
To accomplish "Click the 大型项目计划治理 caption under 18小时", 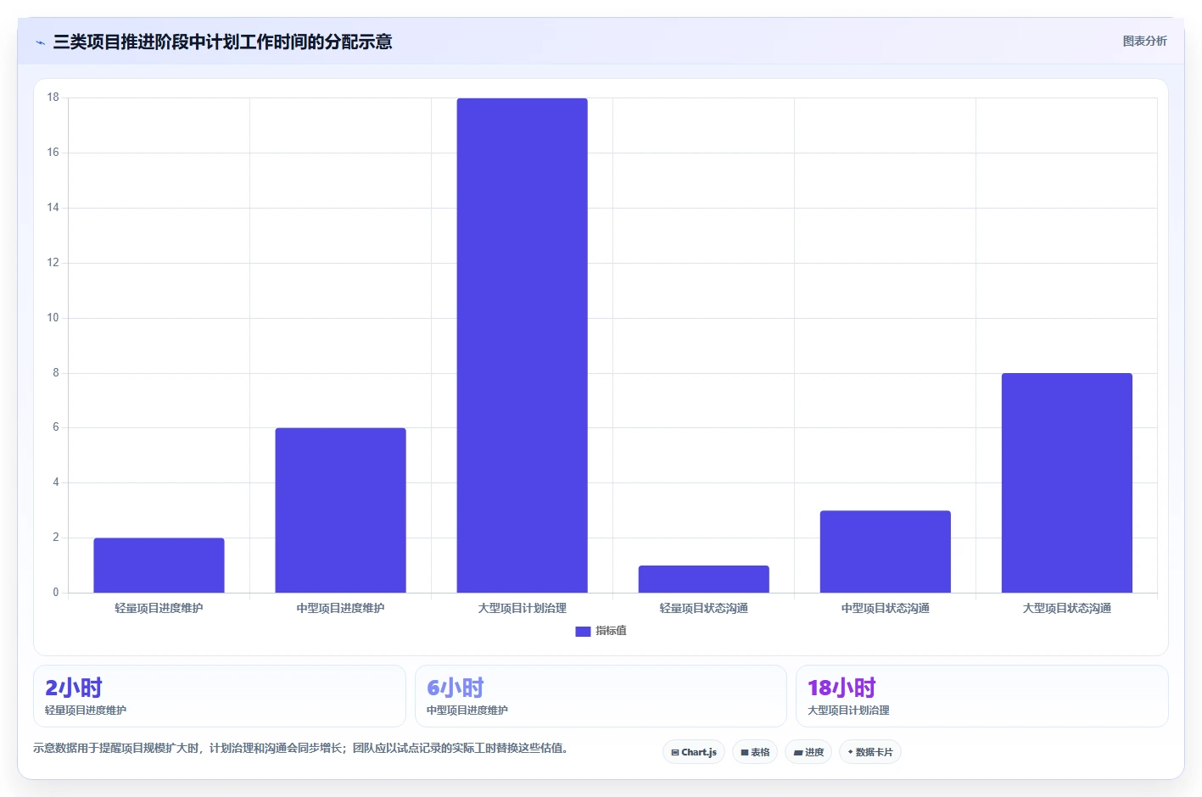I will (848, 711).
